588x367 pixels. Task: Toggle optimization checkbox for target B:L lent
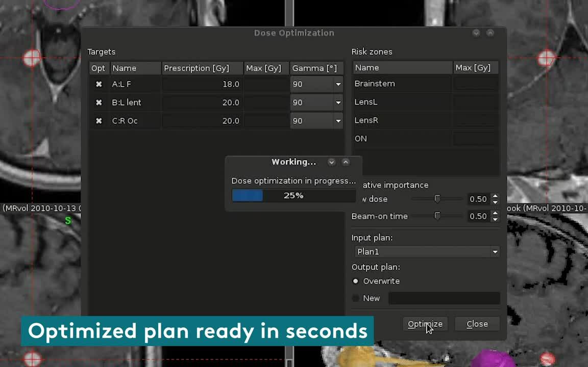tap(99, 102)
